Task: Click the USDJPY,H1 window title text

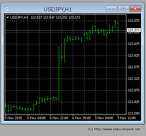Action: click(58, 9)
